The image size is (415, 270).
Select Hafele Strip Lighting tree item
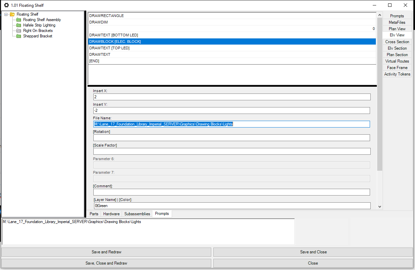click(39, 25)
